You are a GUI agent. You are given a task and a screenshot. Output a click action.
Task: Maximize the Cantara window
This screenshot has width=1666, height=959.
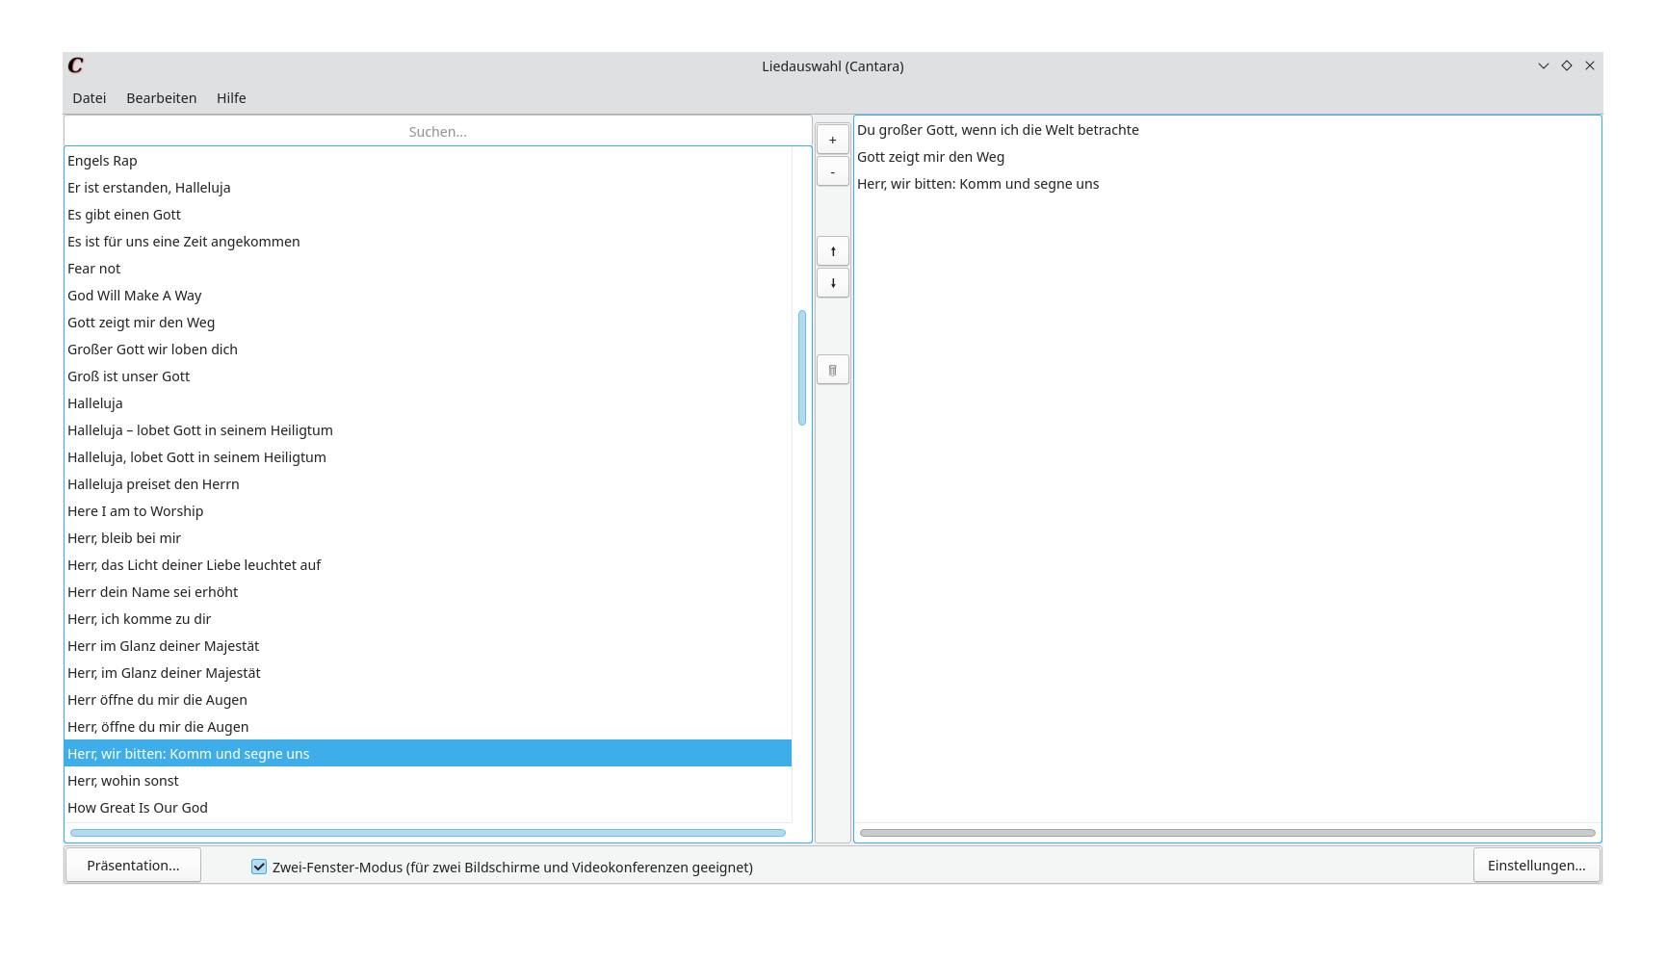(x=1567, y=65)
